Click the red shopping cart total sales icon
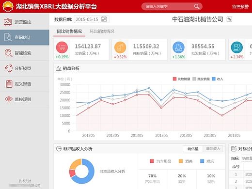Screen dimensions: 252x189 coord(62,47)
